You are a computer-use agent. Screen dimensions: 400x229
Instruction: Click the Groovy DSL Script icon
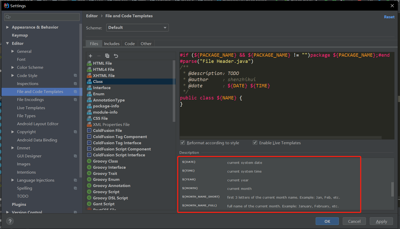(89, 198)
